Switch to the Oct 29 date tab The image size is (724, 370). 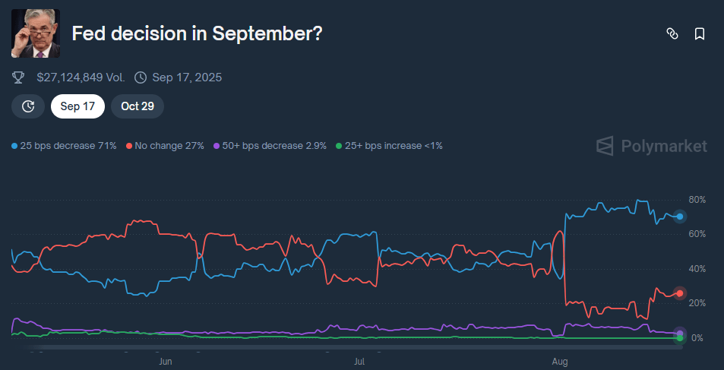pyautogui.click(x=138, y=106)
